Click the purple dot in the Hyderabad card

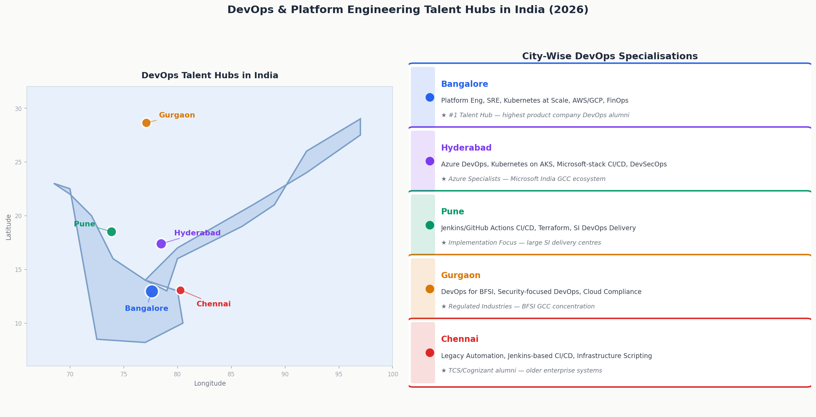[x=430, y=161]
